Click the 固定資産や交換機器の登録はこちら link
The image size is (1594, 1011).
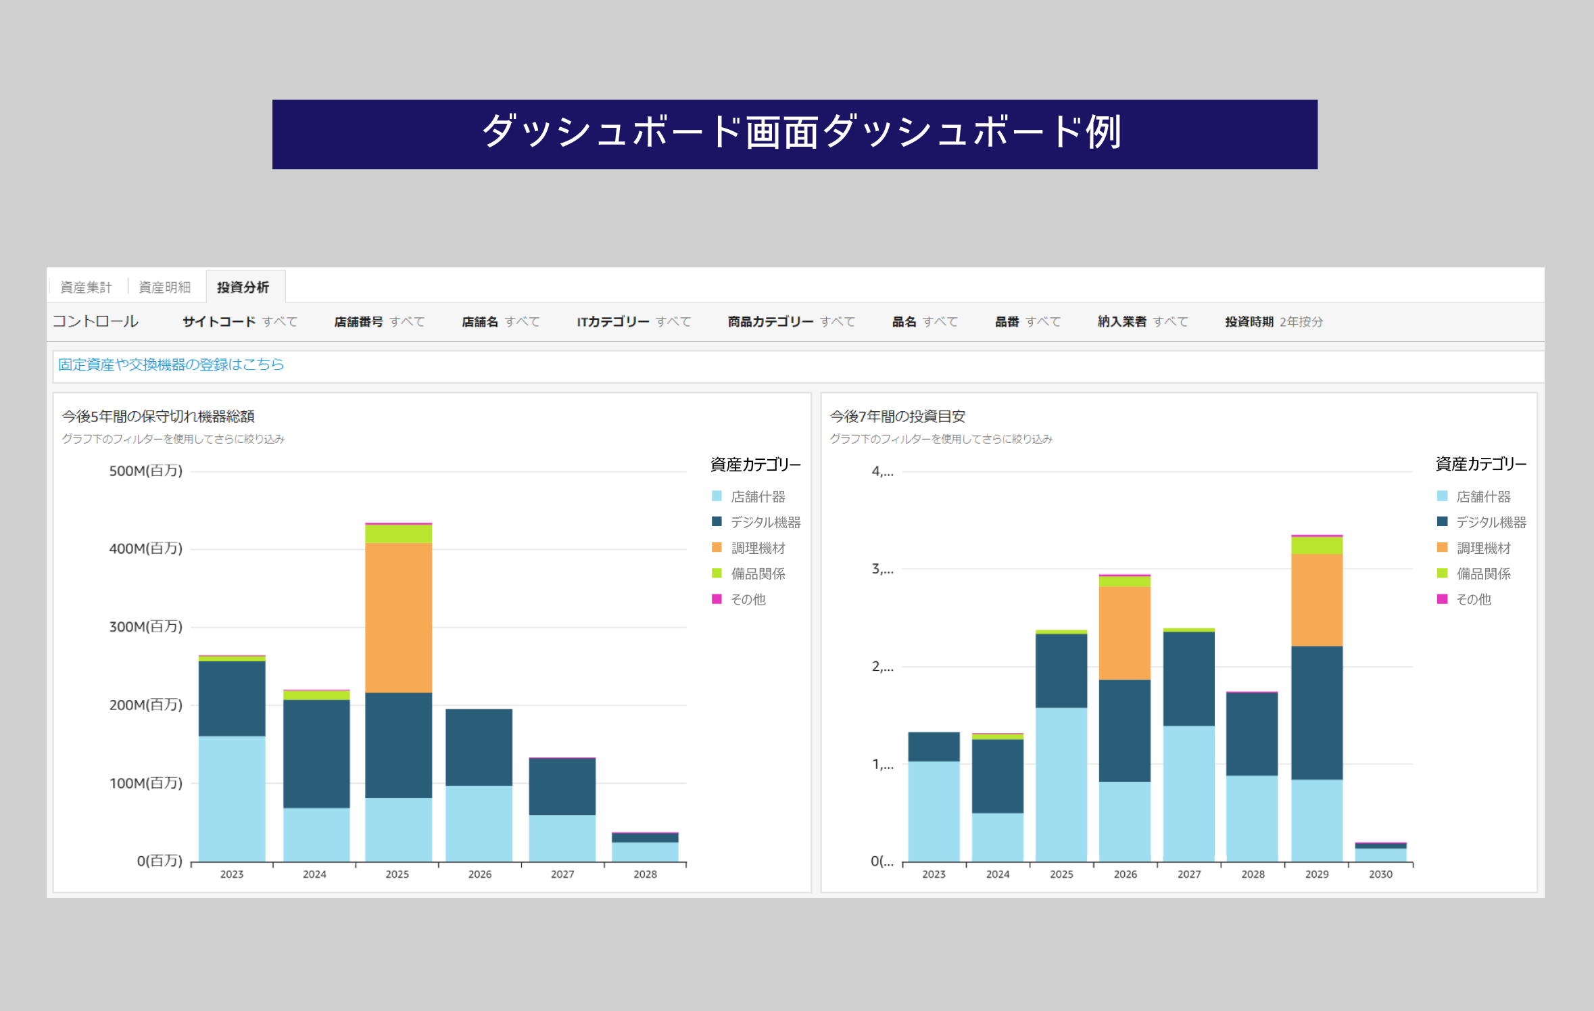[x=171, y=365]
